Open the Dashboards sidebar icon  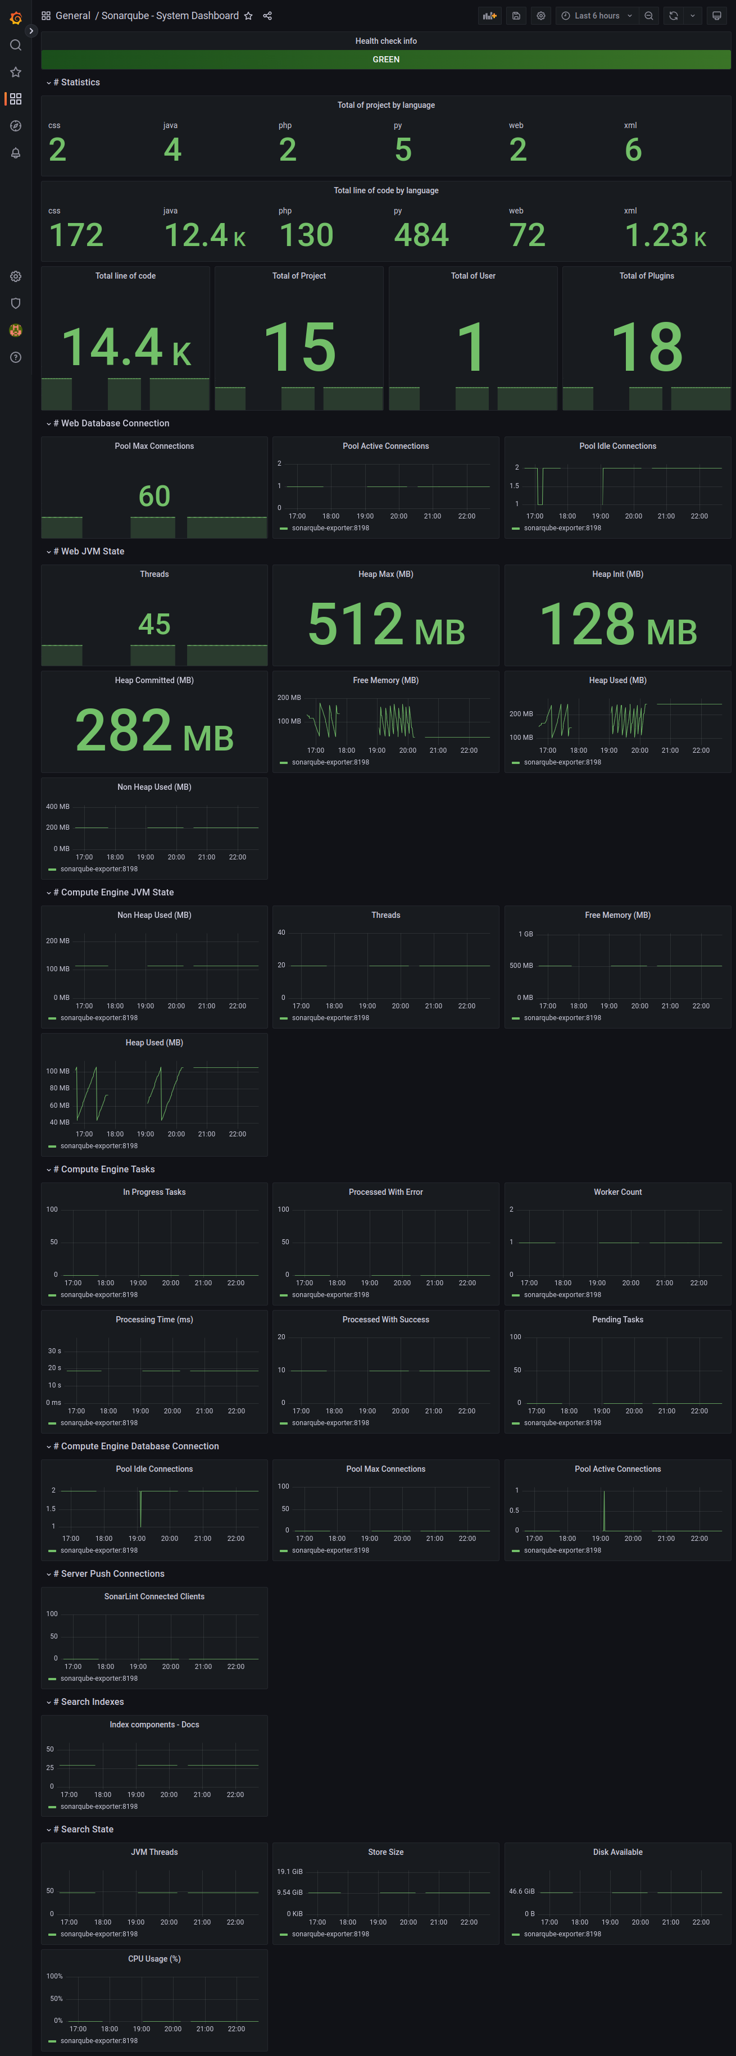coord(15,99)
